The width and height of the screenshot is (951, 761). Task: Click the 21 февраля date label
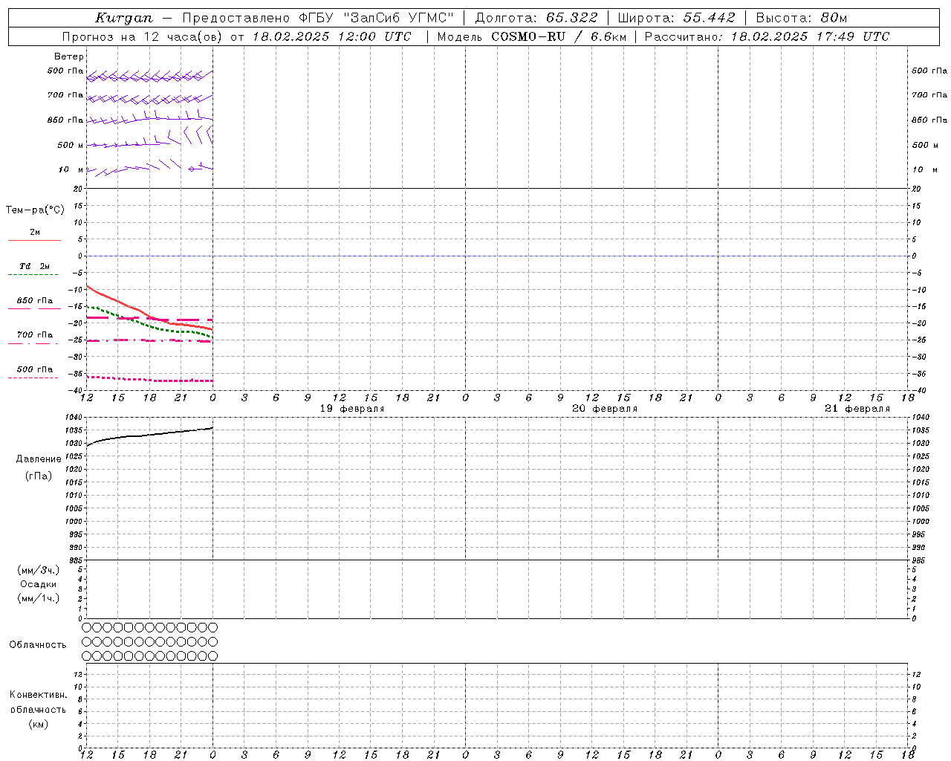pyautogui.click(x=857, y=409)
